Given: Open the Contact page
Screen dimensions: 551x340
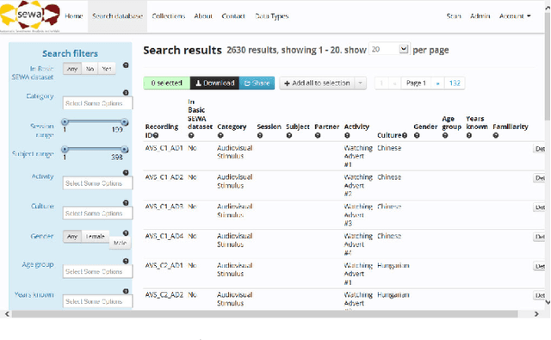Looking at the screenshot, I should click(x=233, y=16).
